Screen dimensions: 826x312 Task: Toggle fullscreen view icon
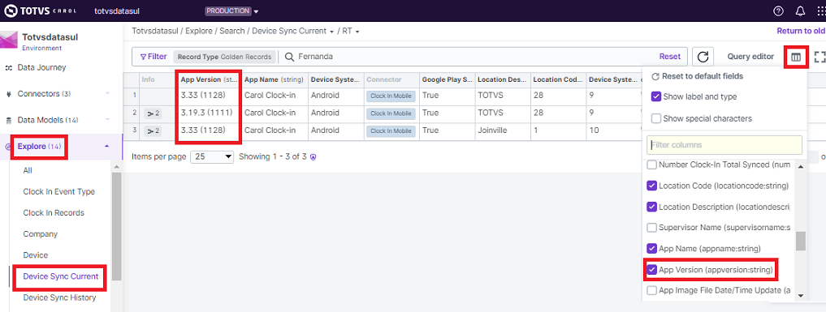[x=820, y=57]
